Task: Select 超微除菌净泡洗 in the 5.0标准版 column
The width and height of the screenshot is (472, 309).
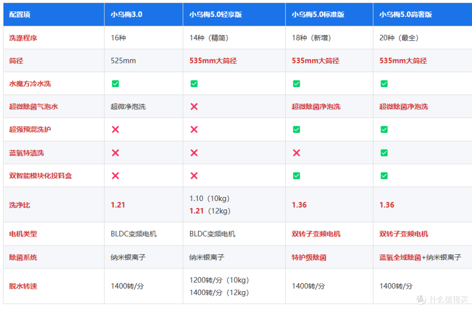Action: 316,107
